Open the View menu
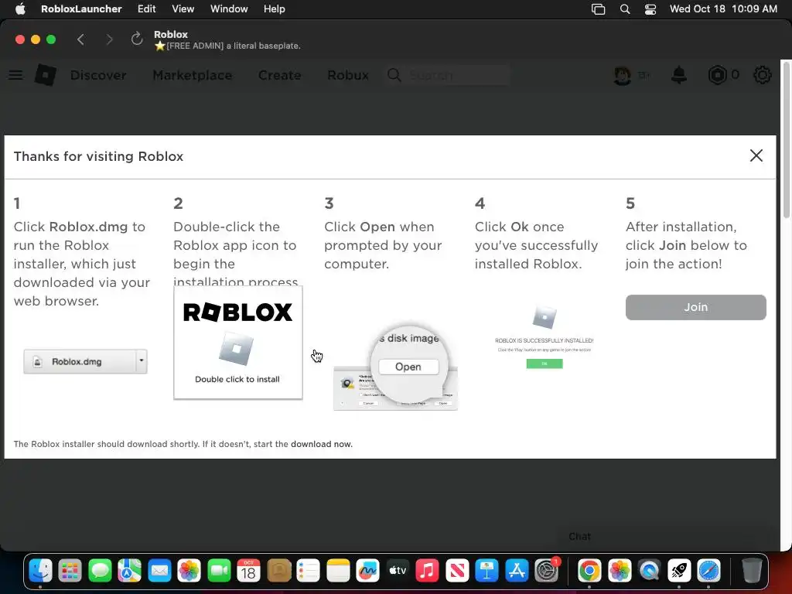The image size is (792, 594). click(183, 9)
